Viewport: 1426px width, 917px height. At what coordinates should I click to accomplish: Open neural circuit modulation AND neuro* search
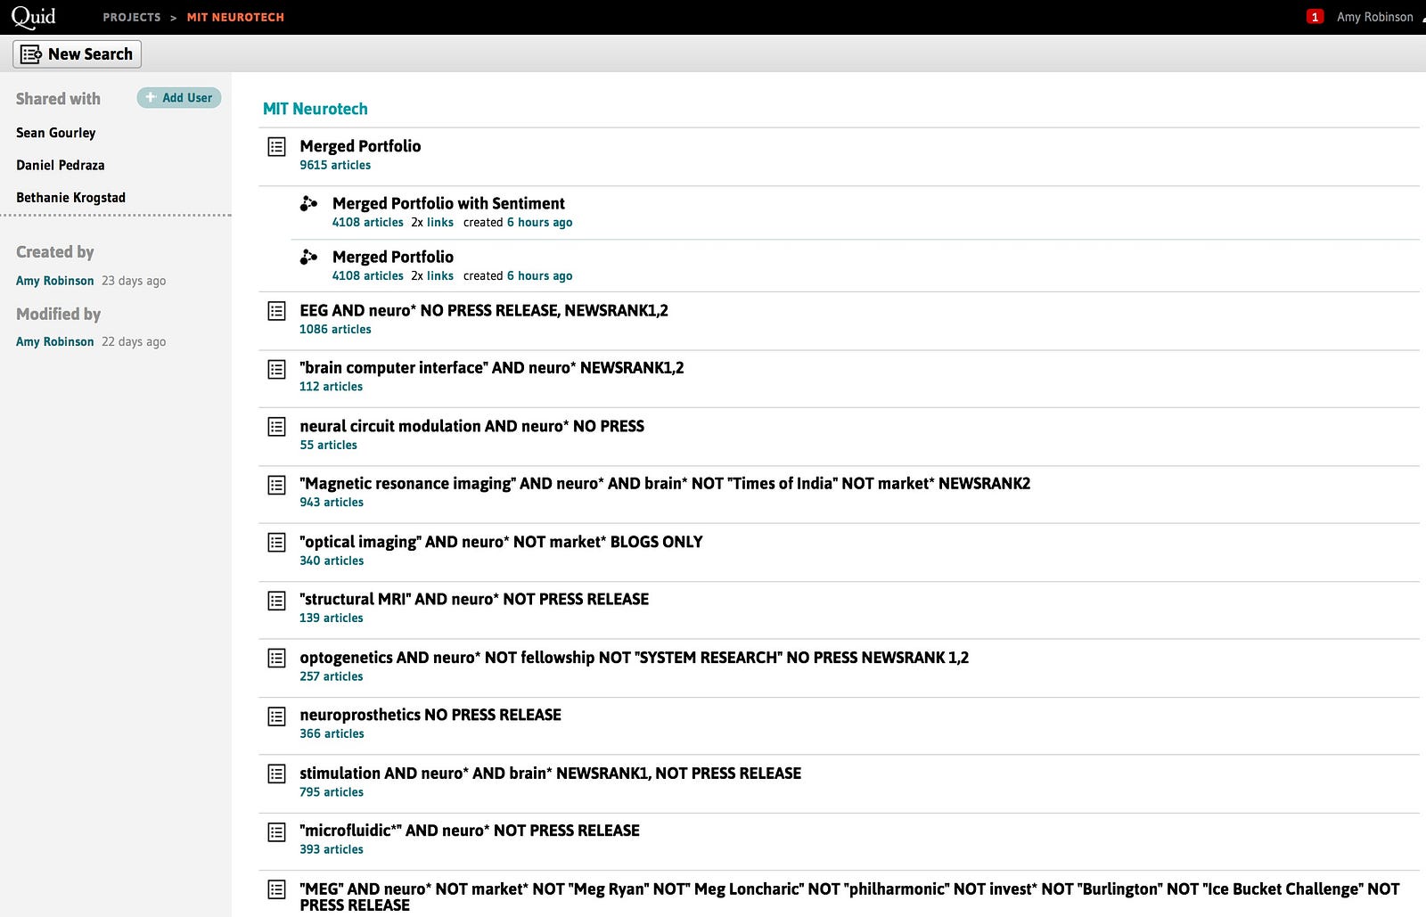click(472, 426)
